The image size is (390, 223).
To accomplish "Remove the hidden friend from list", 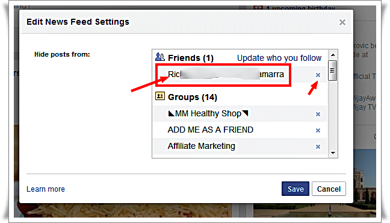I will (318, 75).
